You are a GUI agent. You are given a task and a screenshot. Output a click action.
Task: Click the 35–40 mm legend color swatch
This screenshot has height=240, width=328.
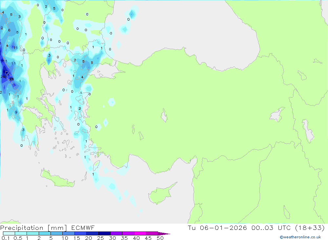tap(128, 233)
